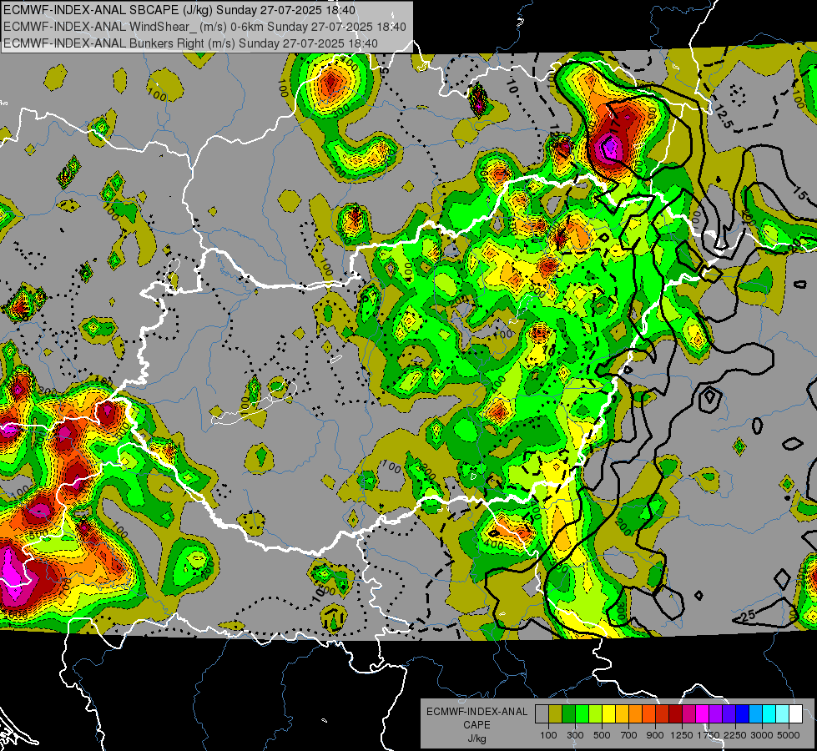Pick the yellow-green legend swatch
The width and height of the screenshot is (817, 751).
click(x=596, y=714)
